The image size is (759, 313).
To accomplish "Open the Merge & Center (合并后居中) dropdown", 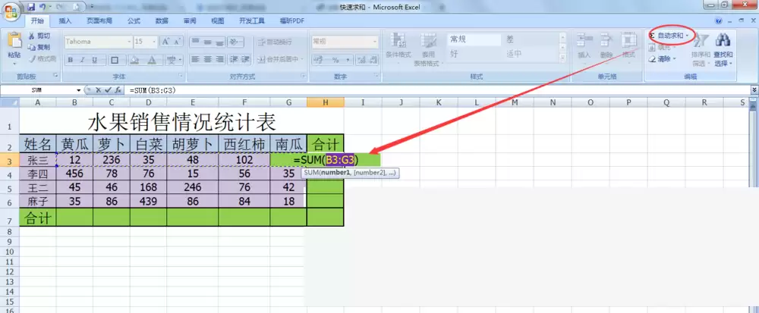I will (301, 59).
